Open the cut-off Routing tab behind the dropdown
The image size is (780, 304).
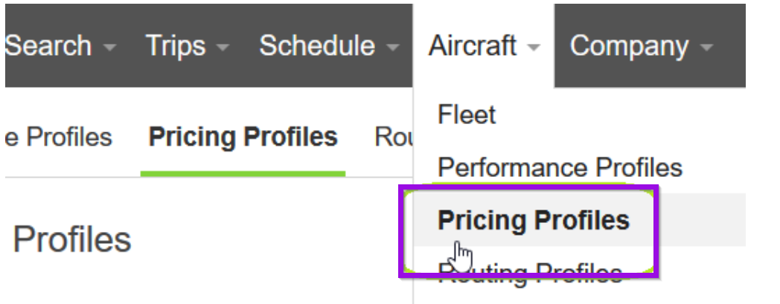[x=394, y=137]
